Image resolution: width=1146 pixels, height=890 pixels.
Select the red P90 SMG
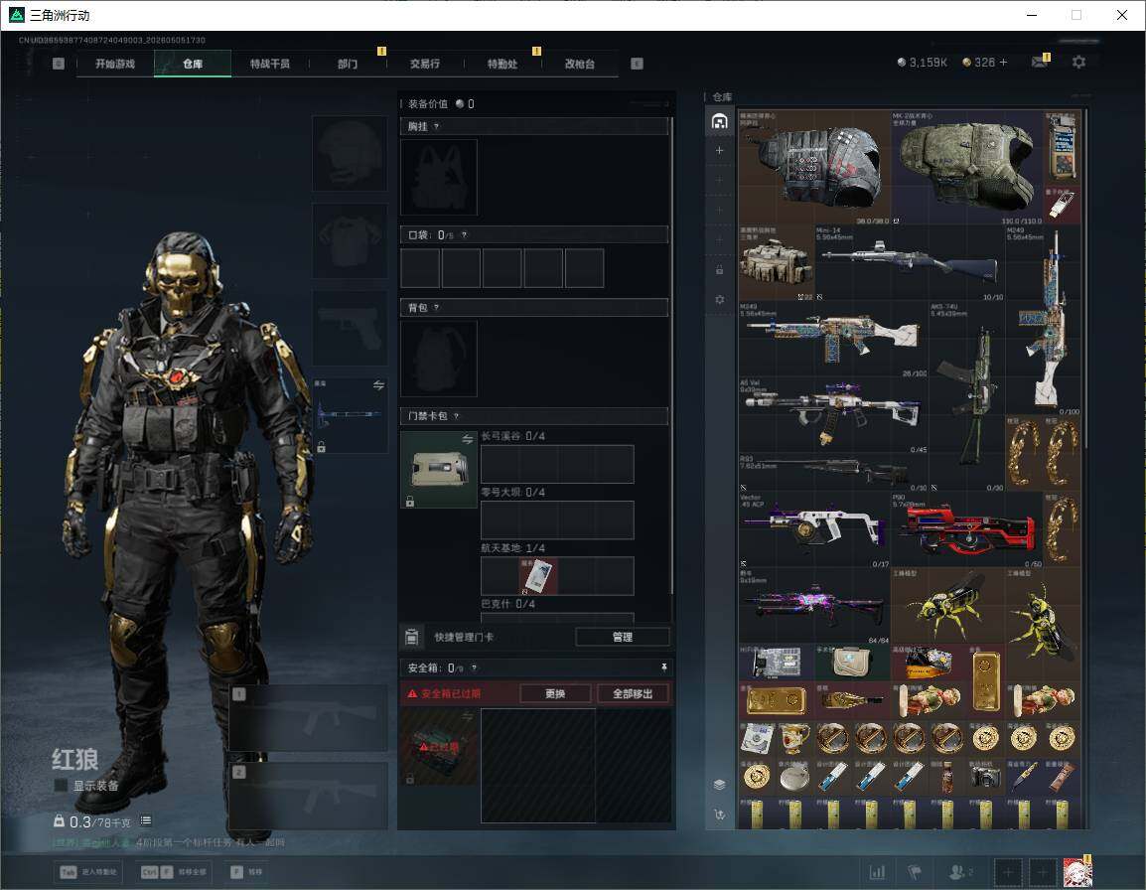pyautogui.click(x=967, y=529)
